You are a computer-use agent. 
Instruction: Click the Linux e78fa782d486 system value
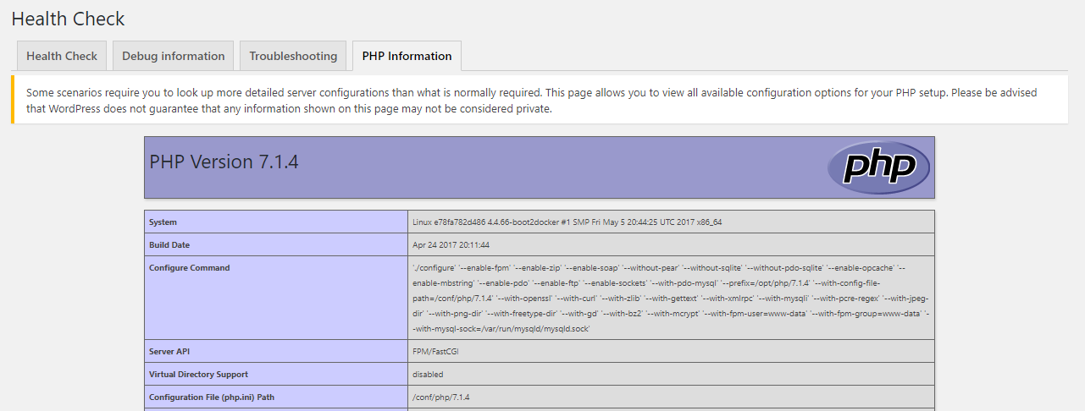[x=567, y=222]
